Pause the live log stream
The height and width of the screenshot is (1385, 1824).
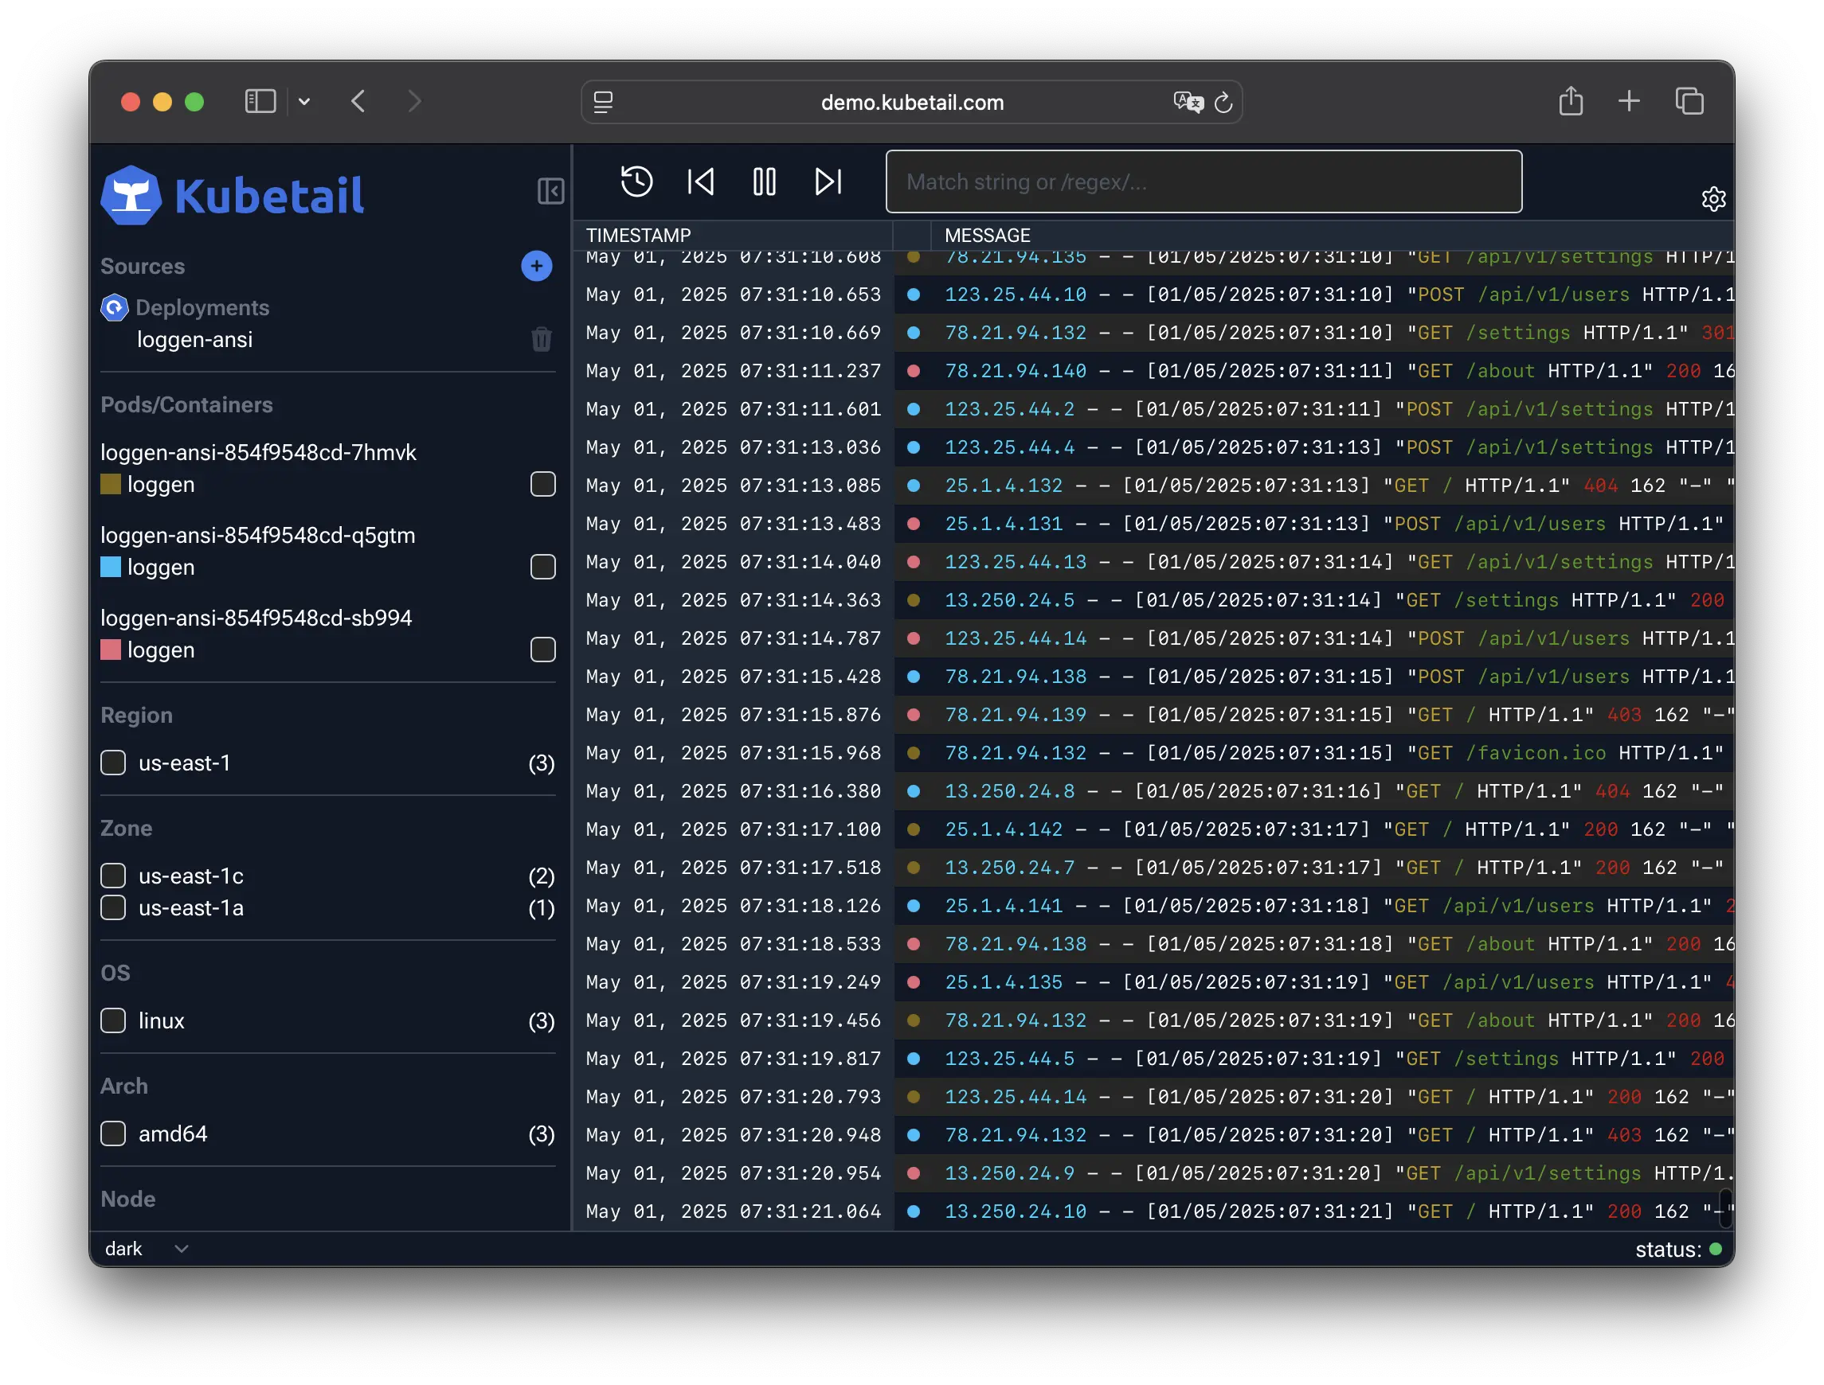pos(764,181)
